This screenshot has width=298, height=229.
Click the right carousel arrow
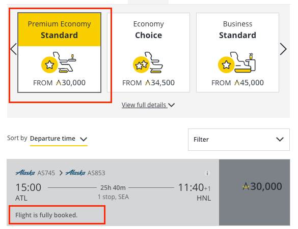coord(283,49)
